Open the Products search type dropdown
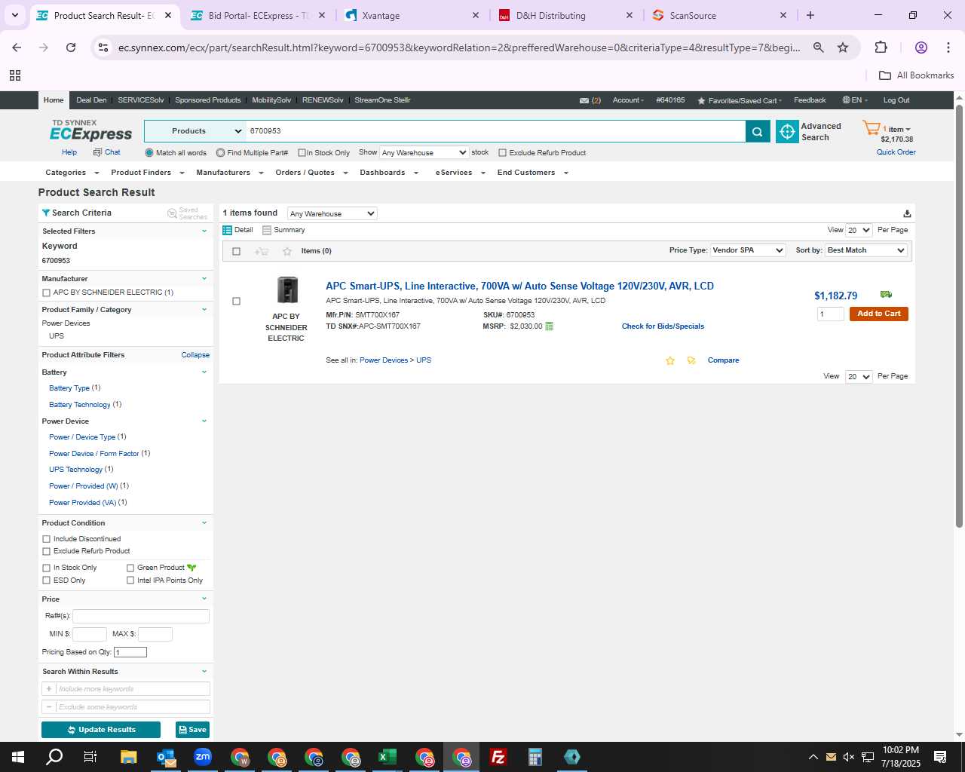Screen dimensions: 965x772 (x=195, y=131)
